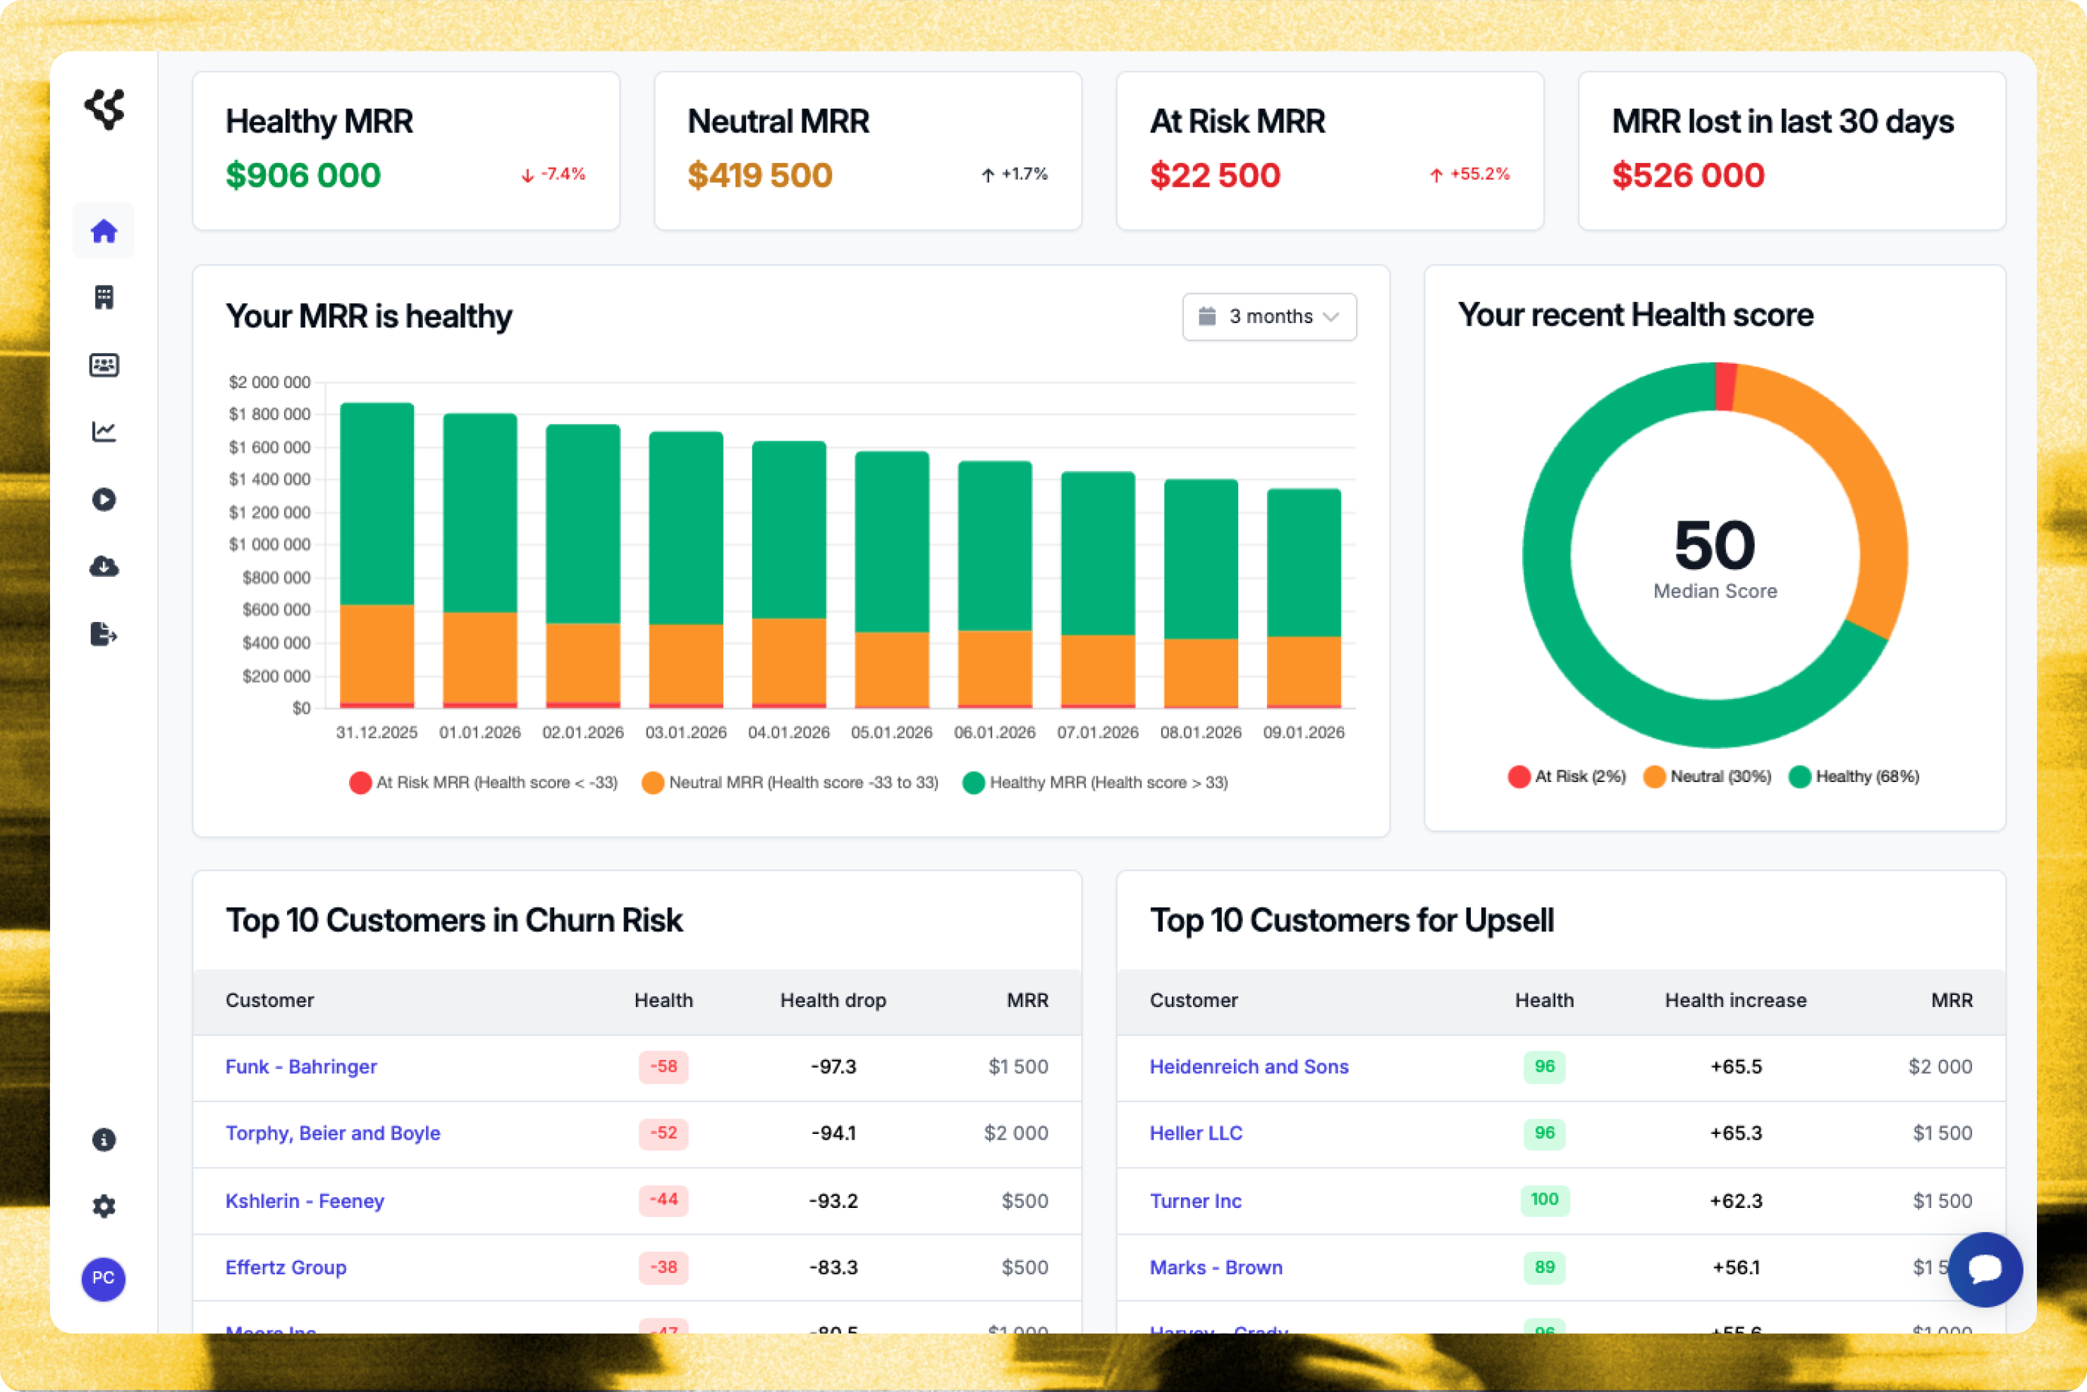Open the chat widget bubble
2087x1392 pixels.
(1985, 1269)
